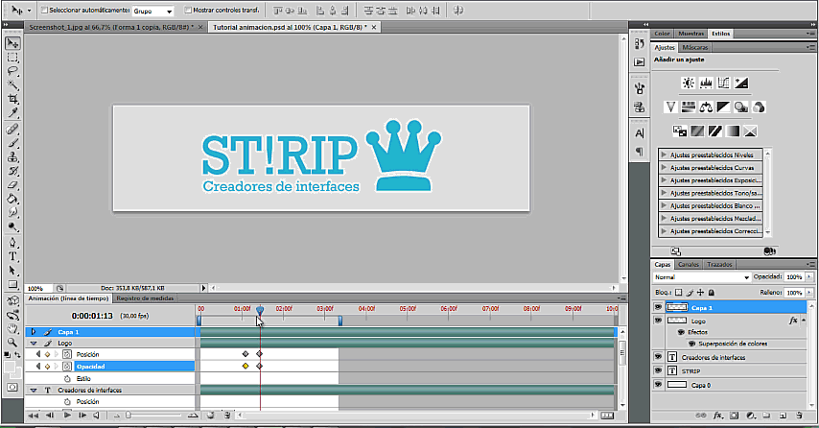Toggle stopwatch for Estilo property
819x428 pixels.
coord(67,378)
